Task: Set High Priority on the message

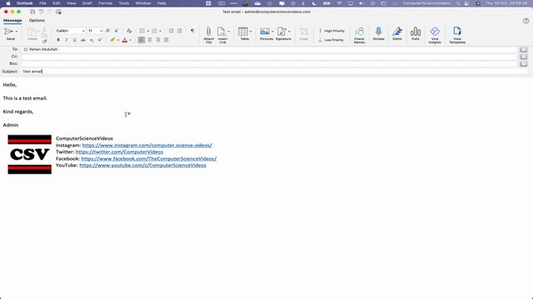Action: tap(331, 31)
